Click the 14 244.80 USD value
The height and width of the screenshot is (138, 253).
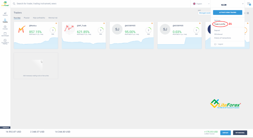coord(62,132)
